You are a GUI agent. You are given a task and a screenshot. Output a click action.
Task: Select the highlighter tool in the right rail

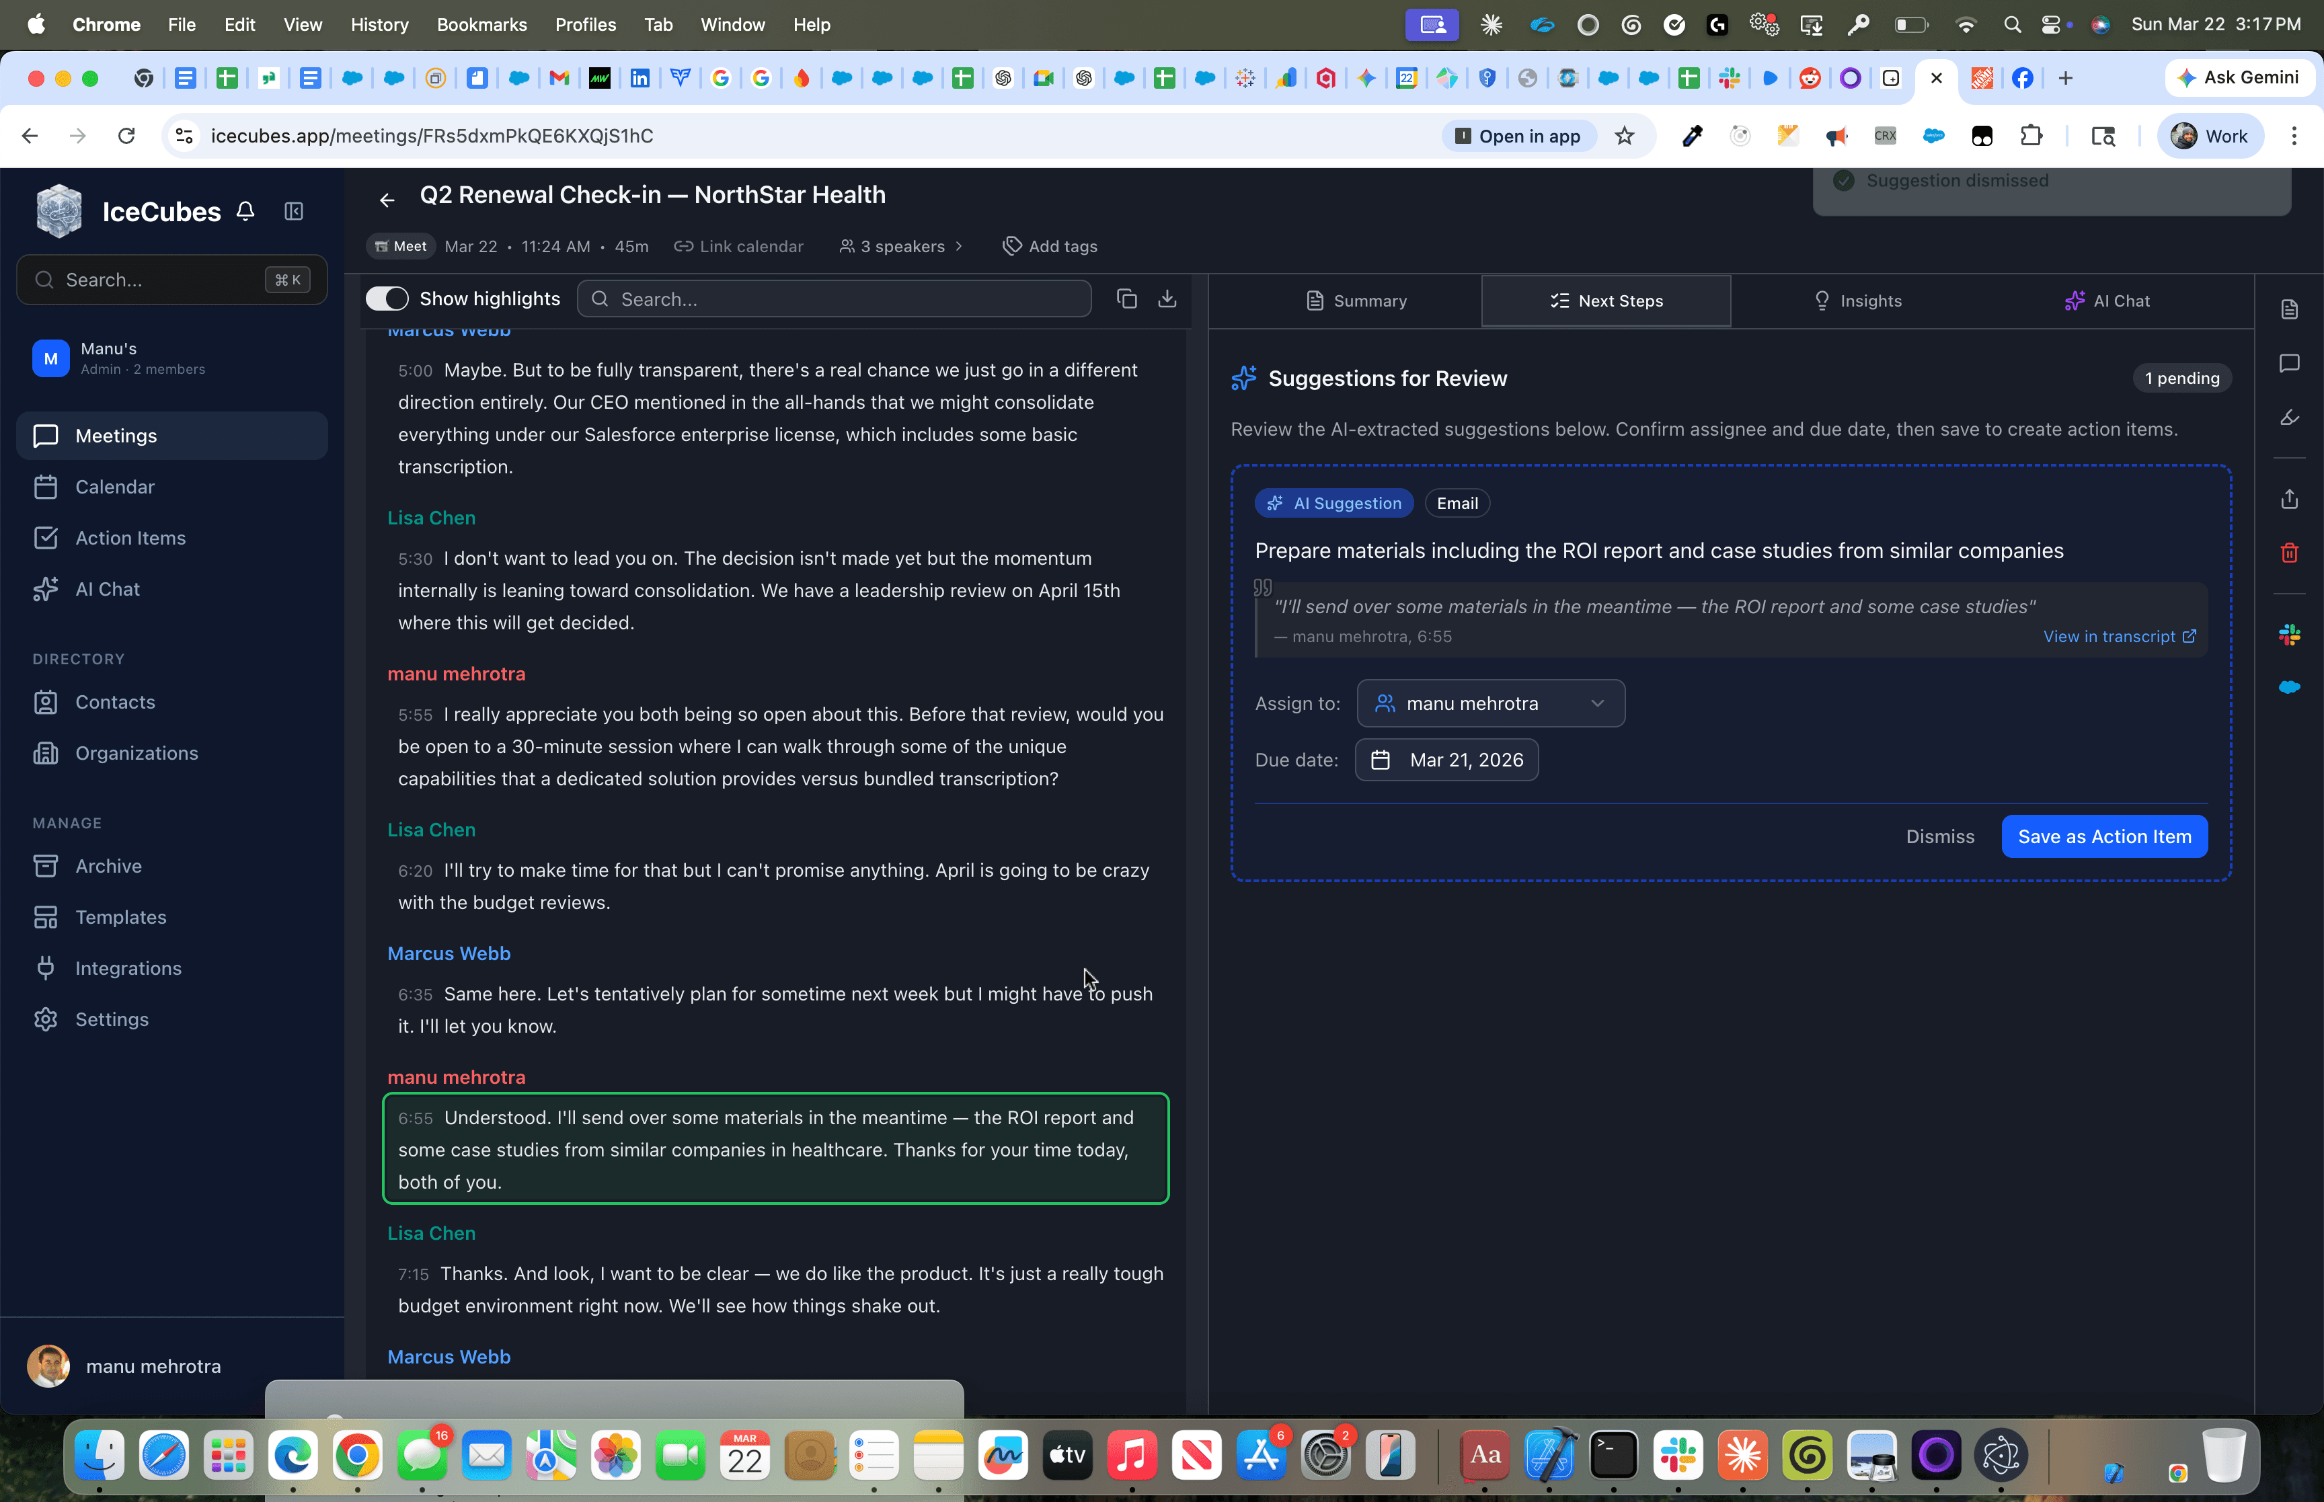point(2290,418)
